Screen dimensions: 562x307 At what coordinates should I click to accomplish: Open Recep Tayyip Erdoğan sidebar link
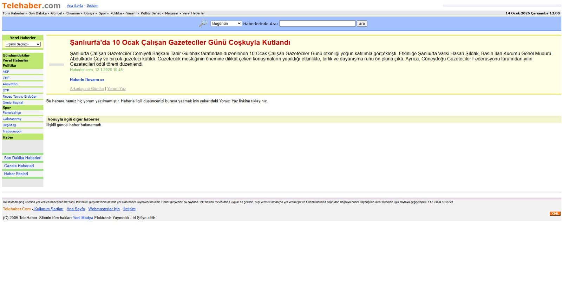[x=20, y=96]
